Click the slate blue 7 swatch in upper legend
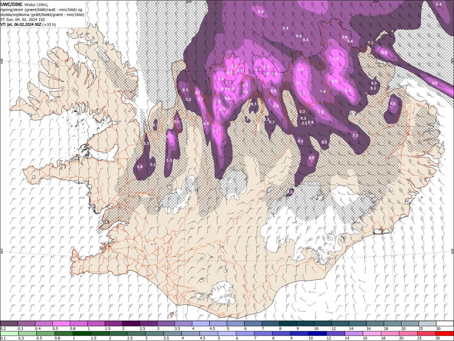Image resolution: width=454 pixels, height=341 pixels. pos(270,324)
